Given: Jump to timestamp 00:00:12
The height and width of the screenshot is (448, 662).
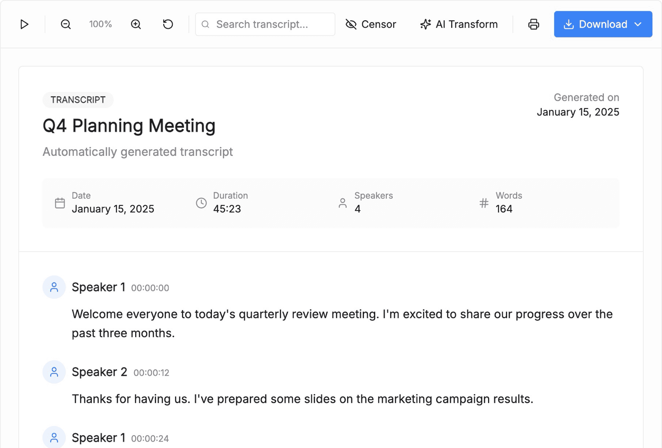Looking at the screenshot, I should 151,373.
